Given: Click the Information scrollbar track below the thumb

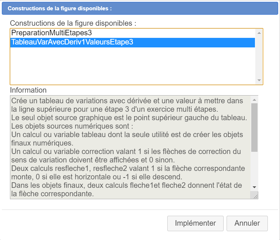Looking at the screenshot, I should coord(254,169).
